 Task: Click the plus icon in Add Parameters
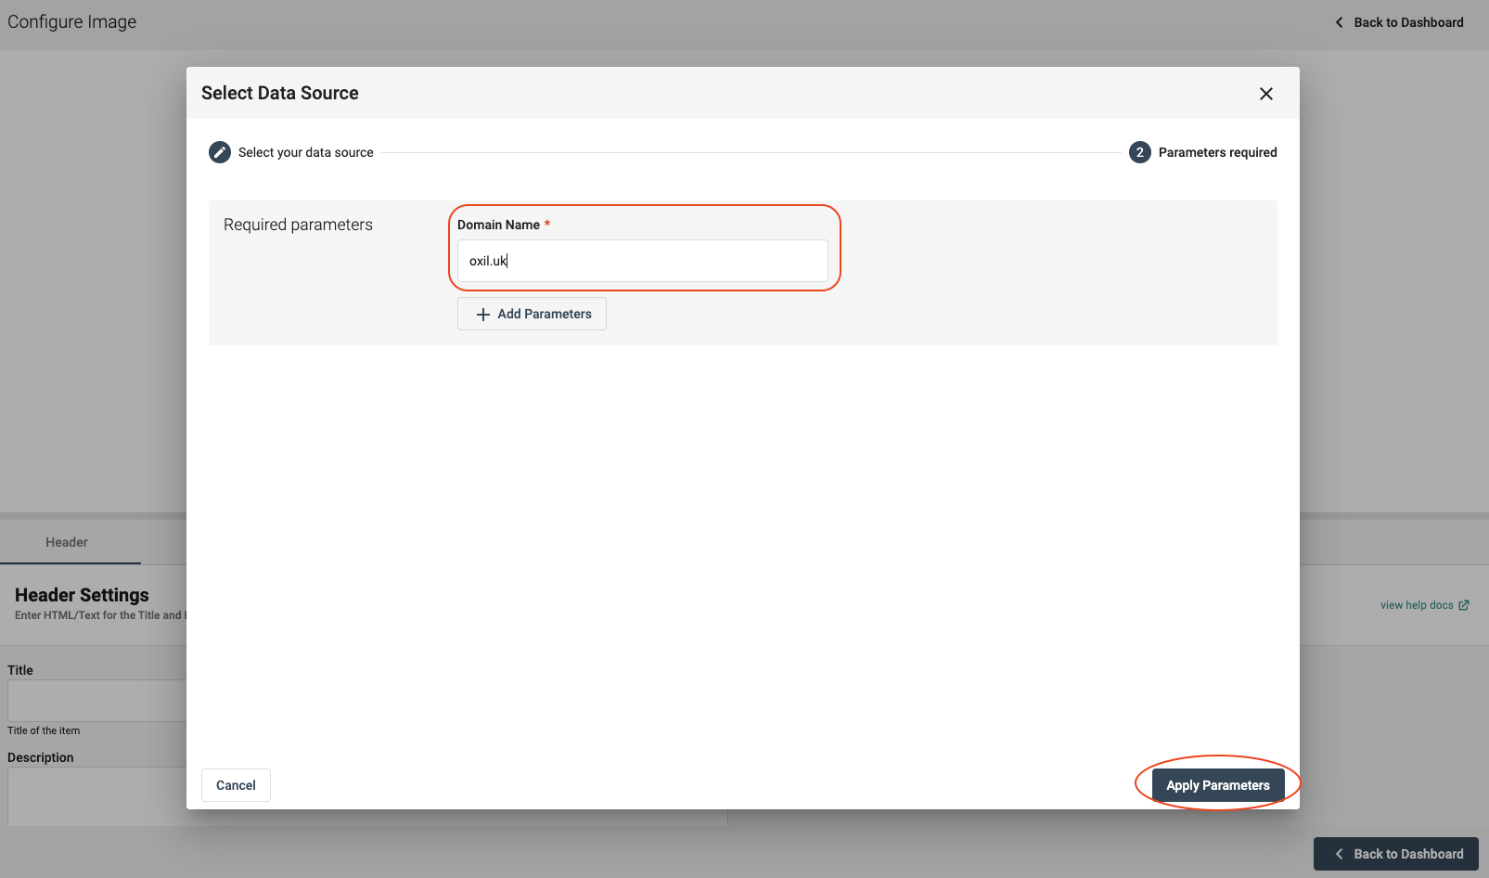pos(482,315)
